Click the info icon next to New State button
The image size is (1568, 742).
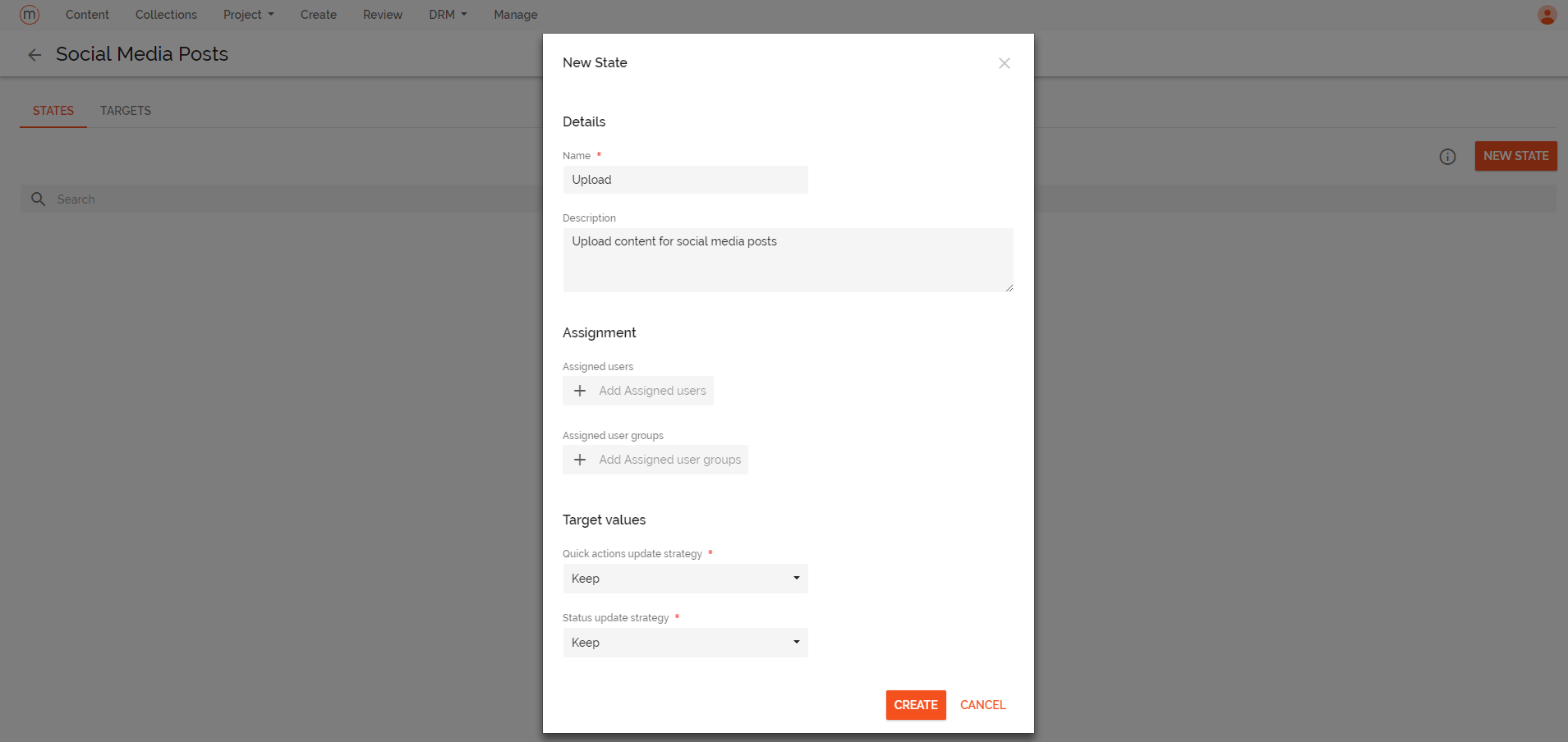click(x=1447, y=157)
